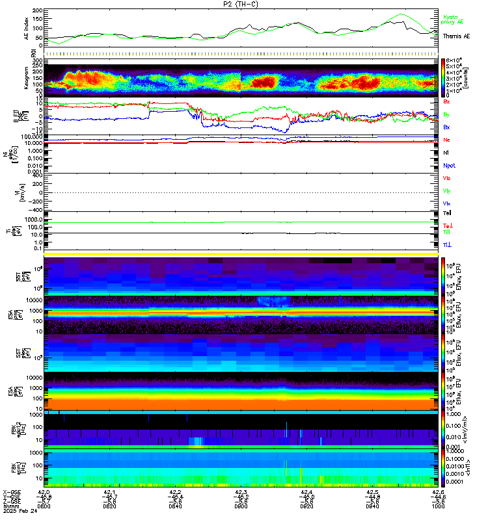Select the green By legend label
This screenshot has width=488, height=520.
pos(446,114)
